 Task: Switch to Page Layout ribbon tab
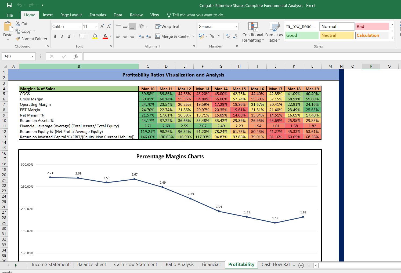(x=71, y=15)
